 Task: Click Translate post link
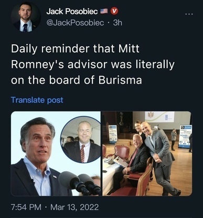[37, 100]
